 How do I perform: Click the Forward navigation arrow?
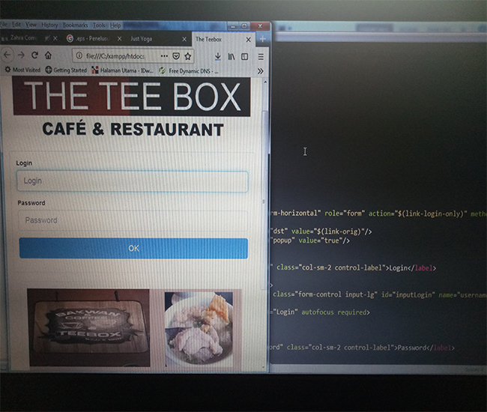click(x=20, y=55)
